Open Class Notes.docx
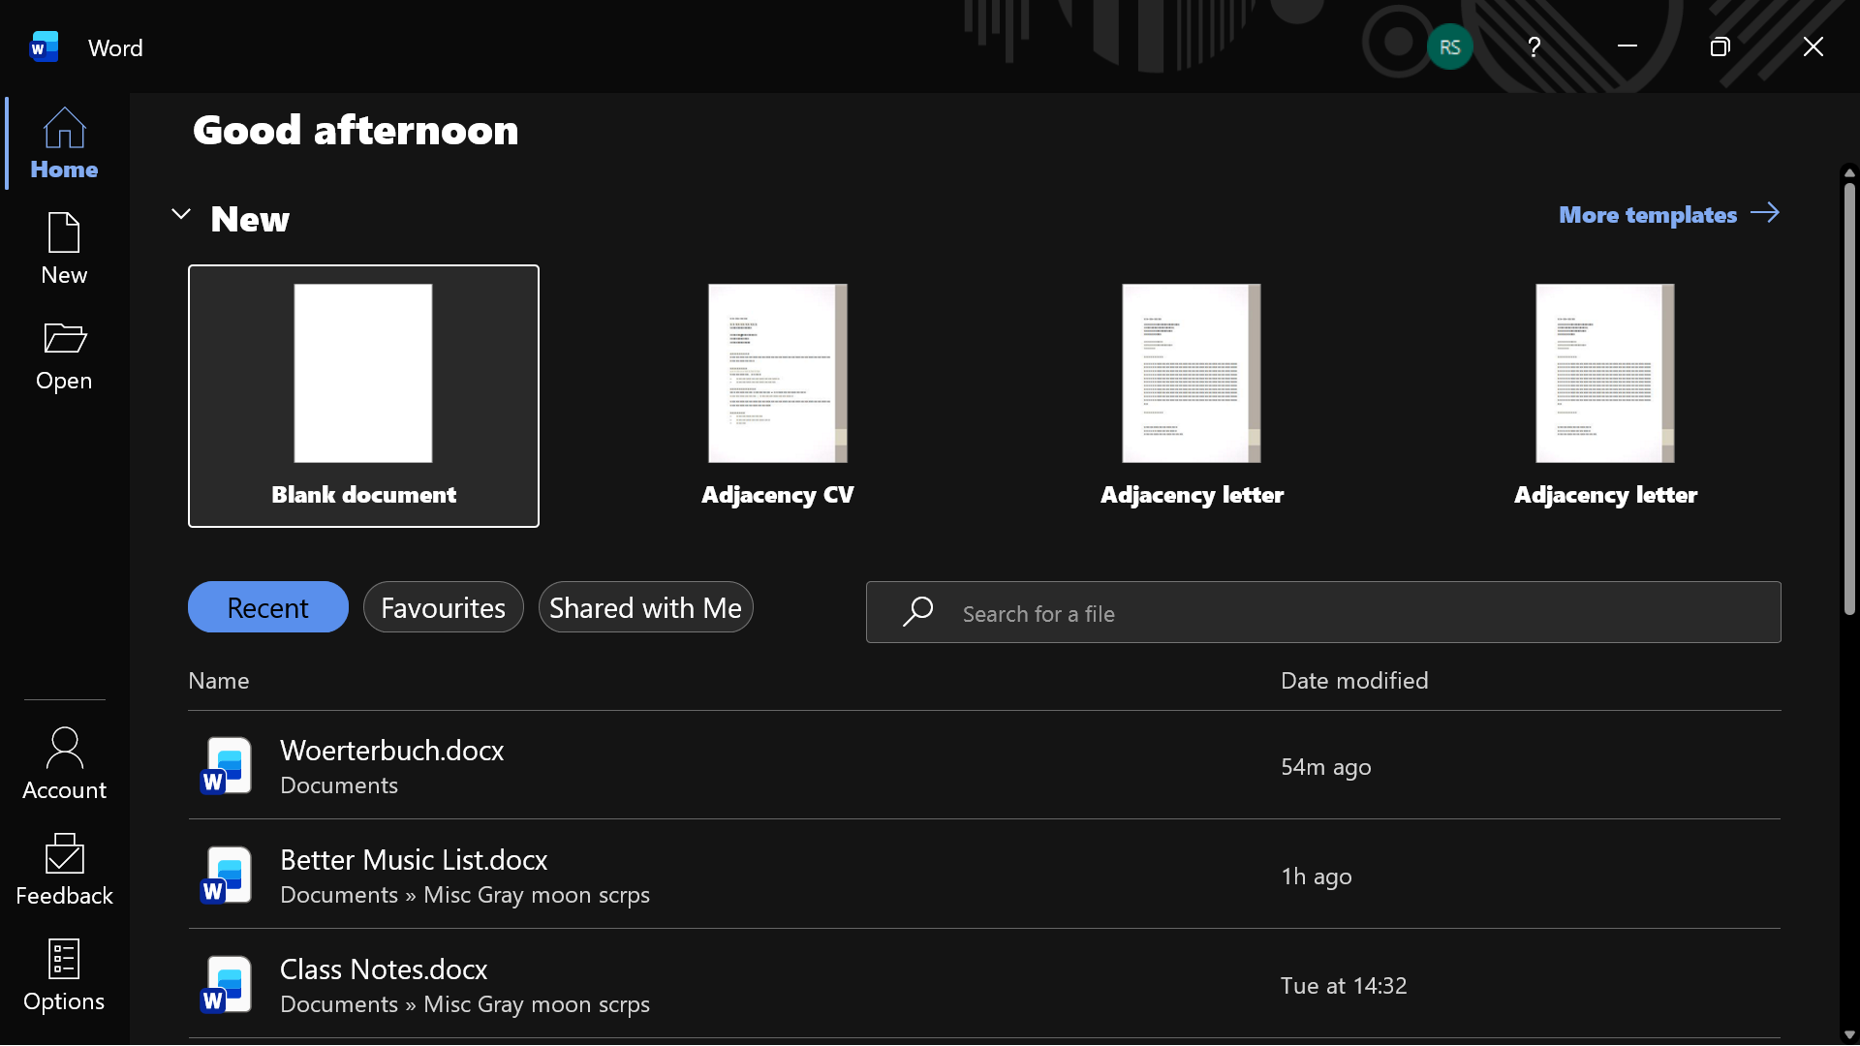The height and width of the screenshot is (1046, 1860). point(984,985)
